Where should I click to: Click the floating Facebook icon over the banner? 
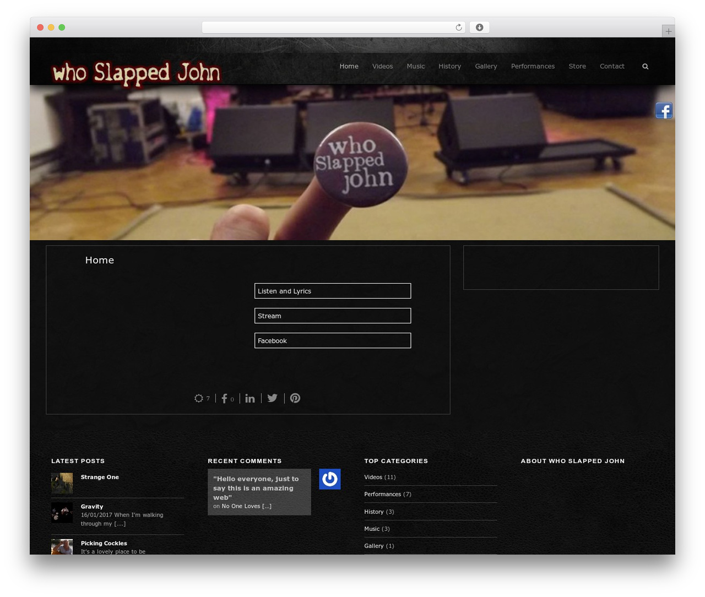[664, 111]
